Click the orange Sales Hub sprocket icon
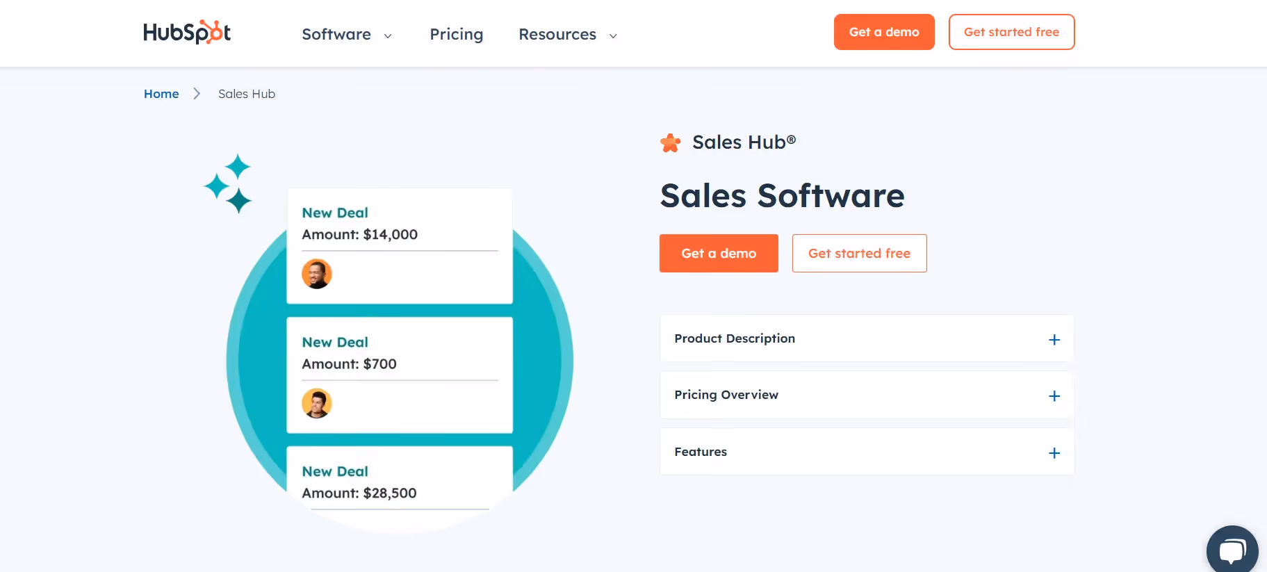The width and height of the screenshot is (1267, 572). pos(670,143)
